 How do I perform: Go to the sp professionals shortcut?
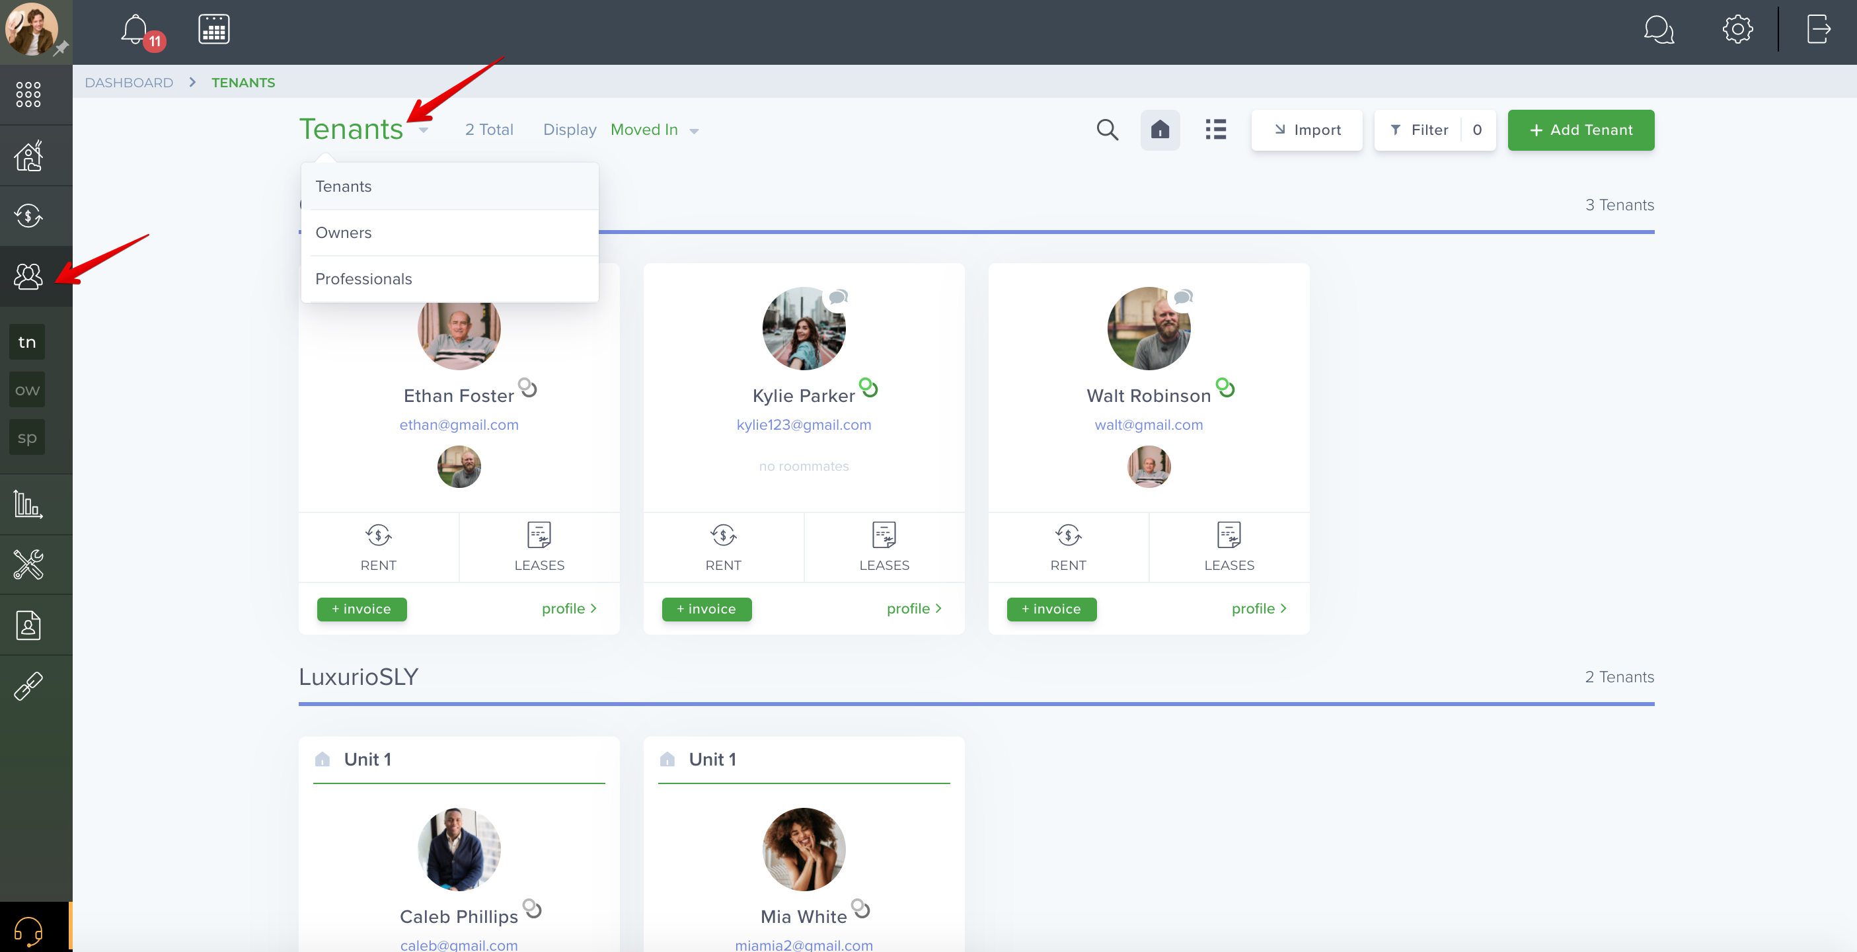pos(27,438)
